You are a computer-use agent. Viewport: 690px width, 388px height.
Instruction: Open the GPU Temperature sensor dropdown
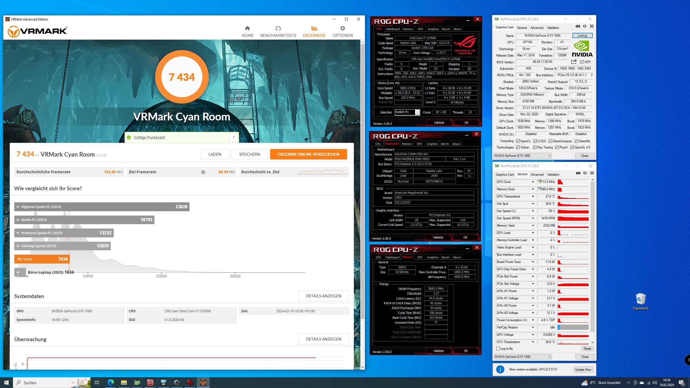tap(533, 196)
